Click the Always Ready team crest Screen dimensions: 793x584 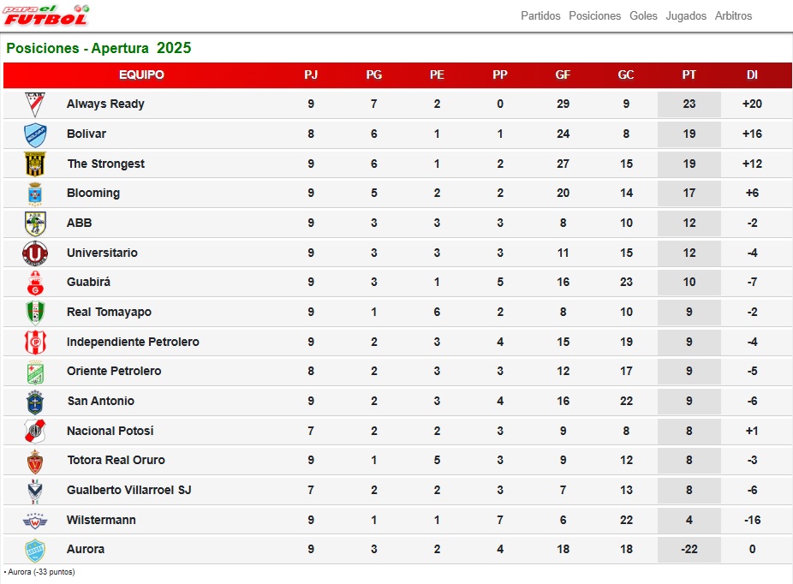coord(35,104)
